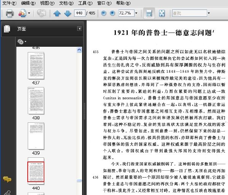Zoom out with the minus button
This screenshot has height=195, width=228.
pos(103,13)
